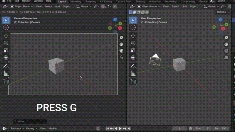Screen dimensions: 235x132
Task: Select the Annotate tool in left viewport
Action: 6,66
